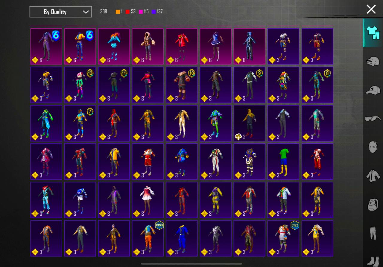
Task: Select the CIS3 badged outfit with orange pants
Action: coord(148,238)
